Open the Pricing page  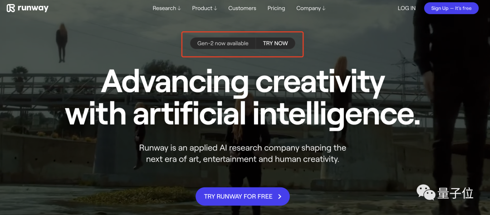[276, 9]
